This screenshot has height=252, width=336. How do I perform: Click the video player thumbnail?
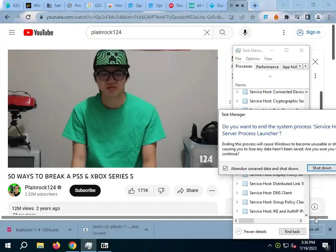coord(113,109)
